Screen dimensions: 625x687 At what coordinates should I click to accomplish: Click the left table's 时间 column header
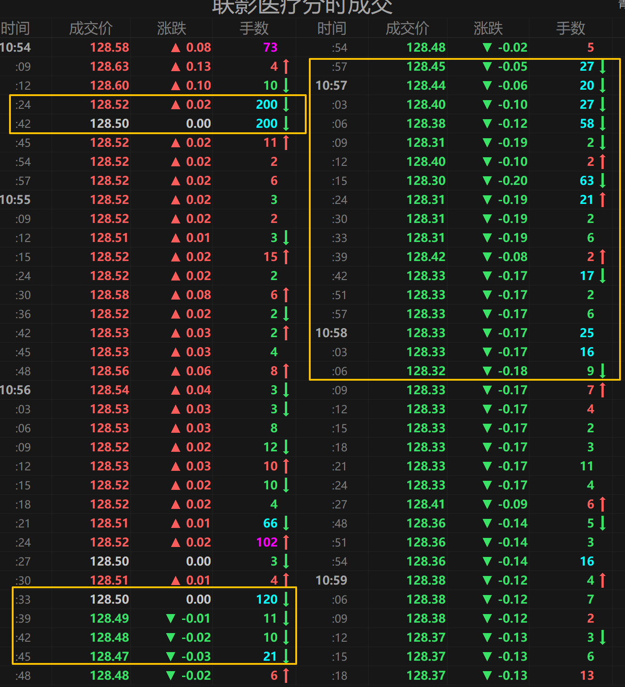coord(15,29)
